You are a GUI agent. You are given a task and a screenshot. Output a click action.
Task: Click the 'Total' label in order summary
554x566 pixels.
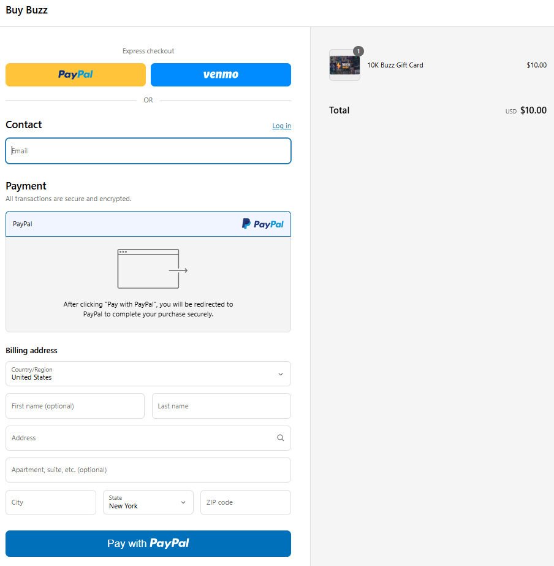pos(339,110)
